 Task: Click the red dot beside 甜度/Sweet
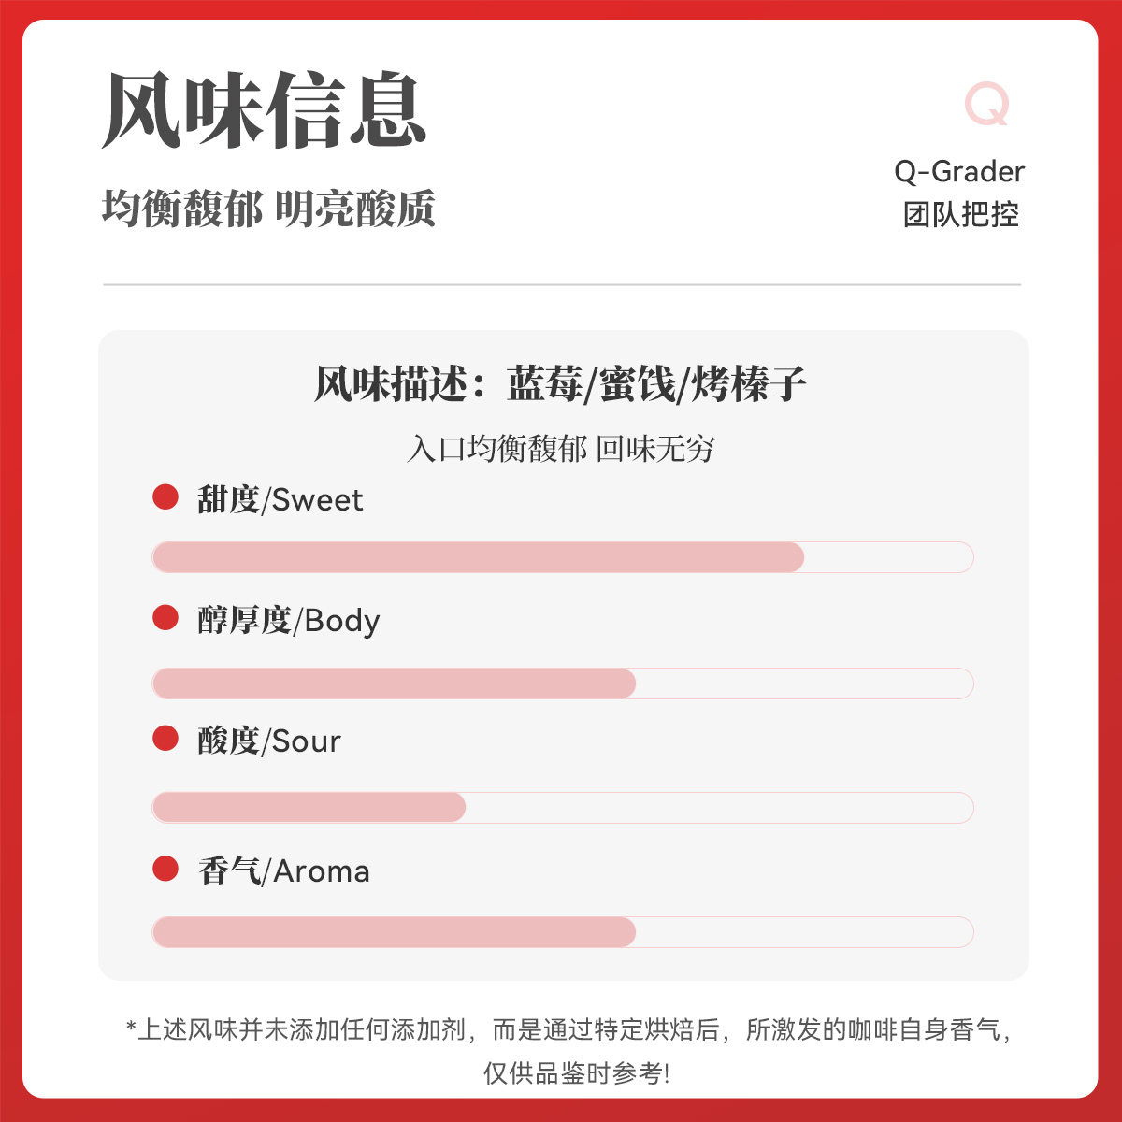165,497
